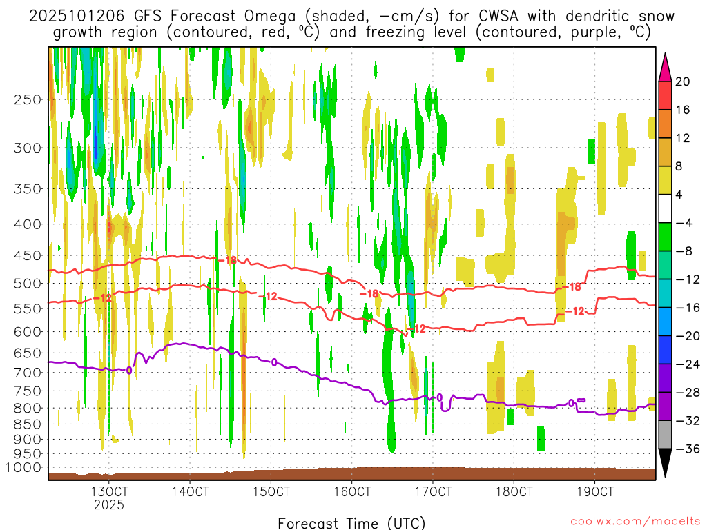Pick the cyan -16-to-(-12) color bar swatch
707x530 pixels.
665,293
